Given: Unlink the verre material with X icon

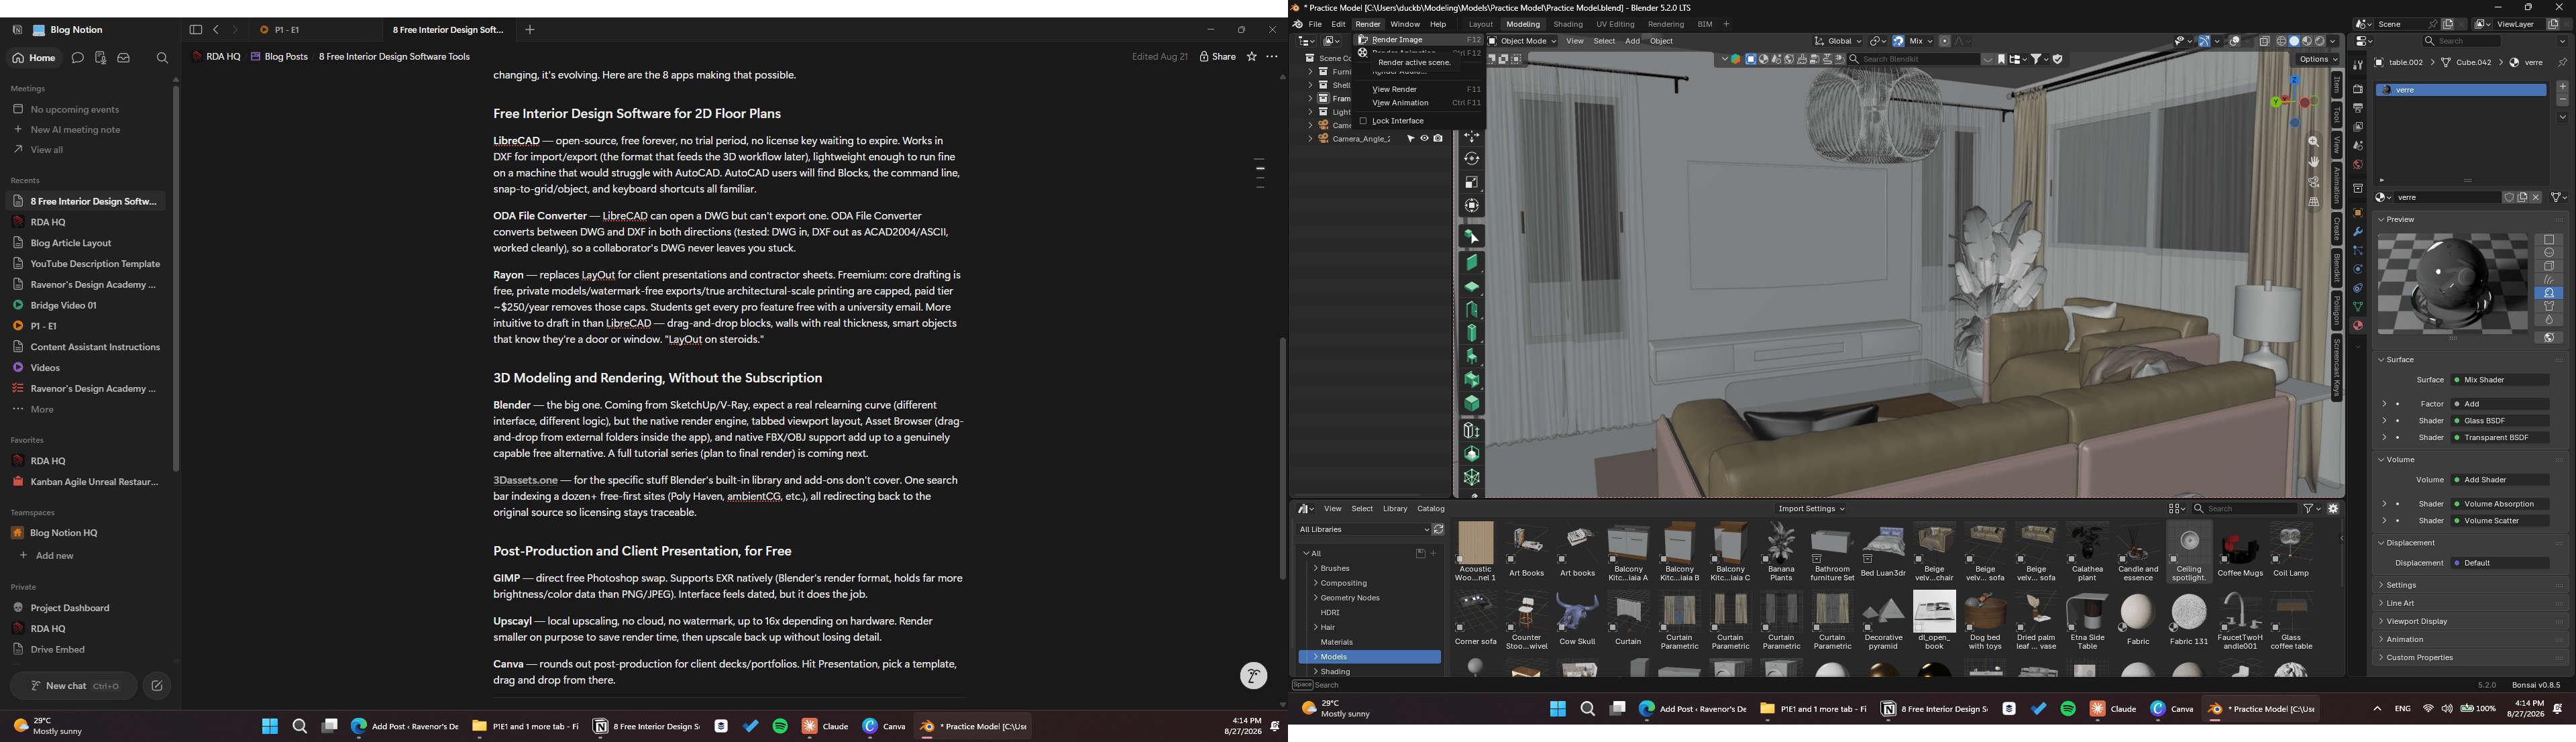Looking at the screenshot, I should [x=2536, y=198].
